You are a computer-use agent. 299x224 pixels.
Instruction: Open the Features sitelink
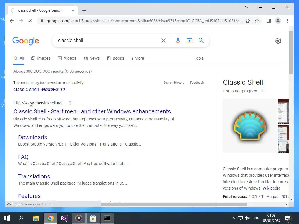pos(29,196)
